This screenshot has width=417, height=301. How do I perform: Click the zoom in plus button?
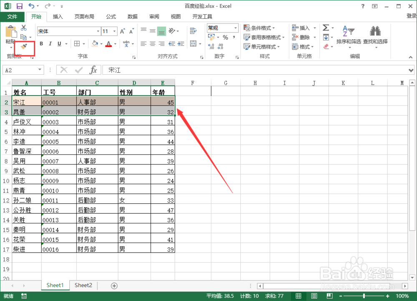(387, 296)
